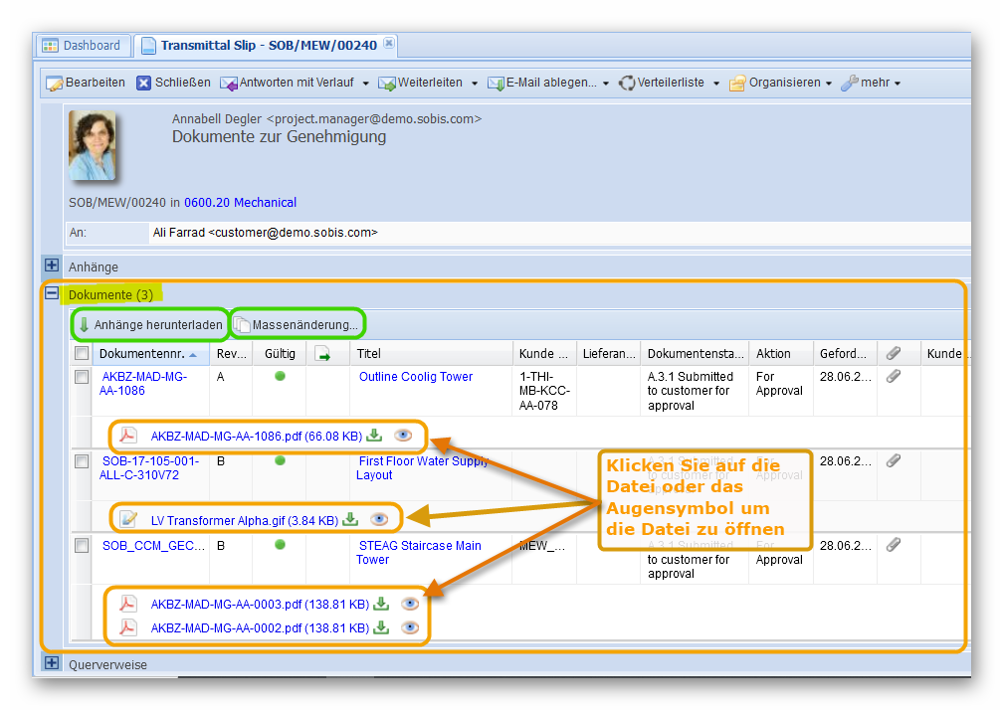Image resolution: width=1003 pixels, height=710 pixels.
Task: Click paperclip icon in Outline Coolig Tower row
Action: point(894,377)
